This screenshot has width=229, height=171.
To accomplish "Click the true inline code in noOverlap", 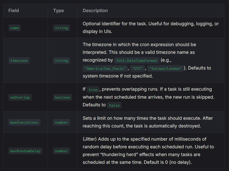I will click(93, 90).
